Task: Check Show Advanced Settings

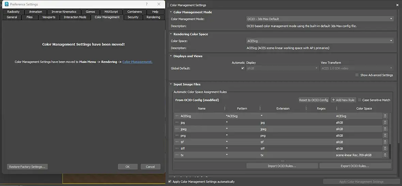Action: point(357,75)
